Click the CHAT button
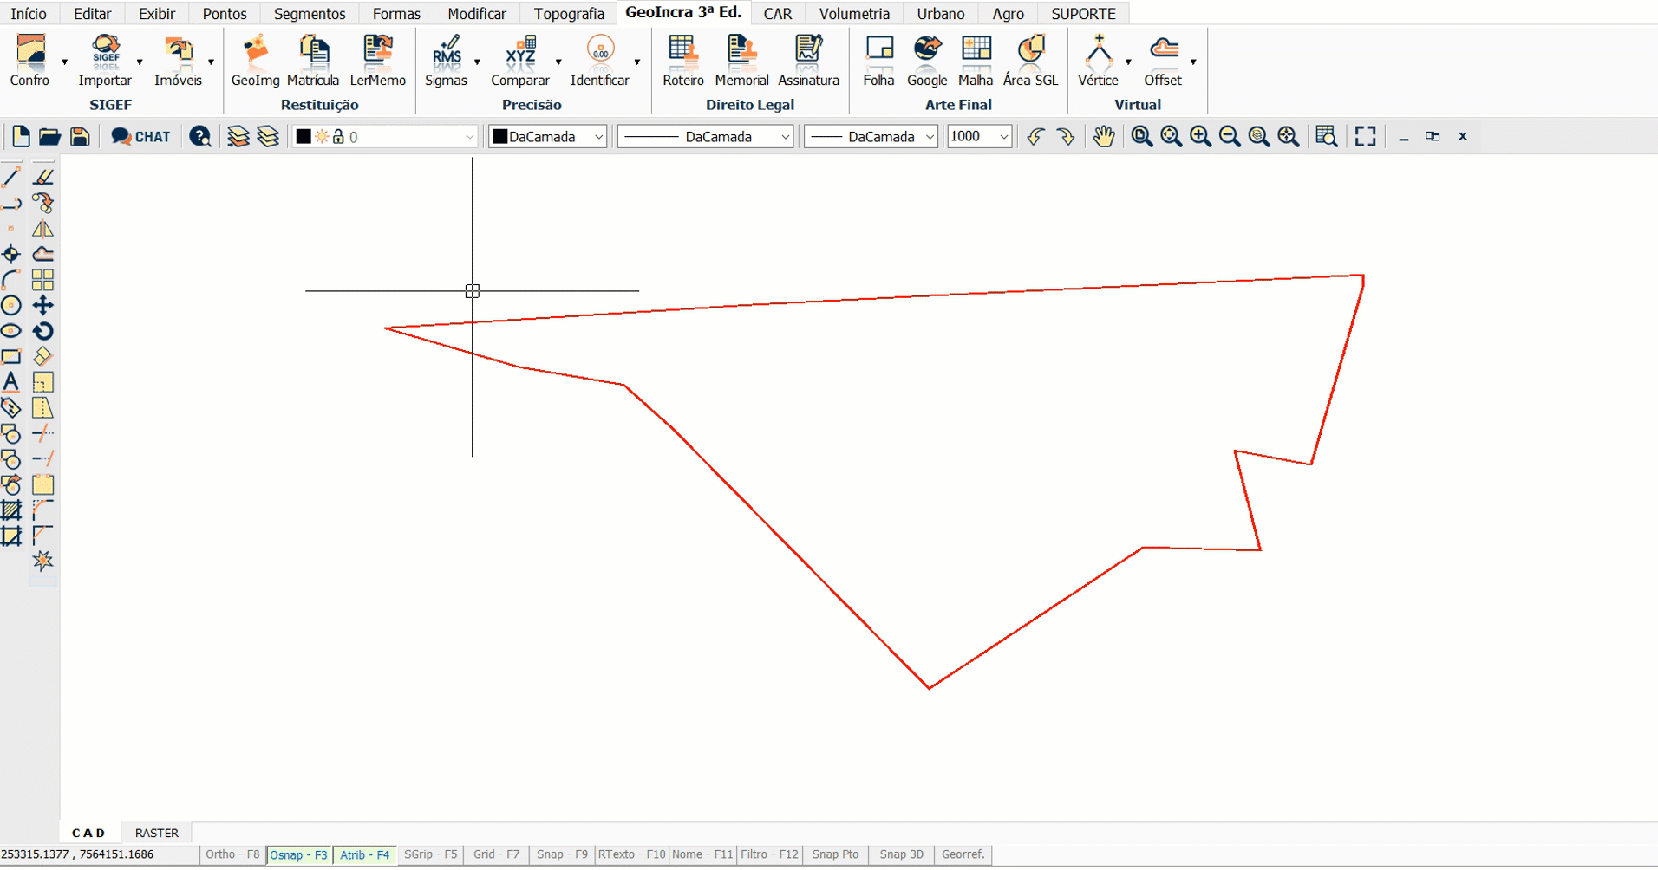This screenshot has height=870, width=1658. point(141,137)
